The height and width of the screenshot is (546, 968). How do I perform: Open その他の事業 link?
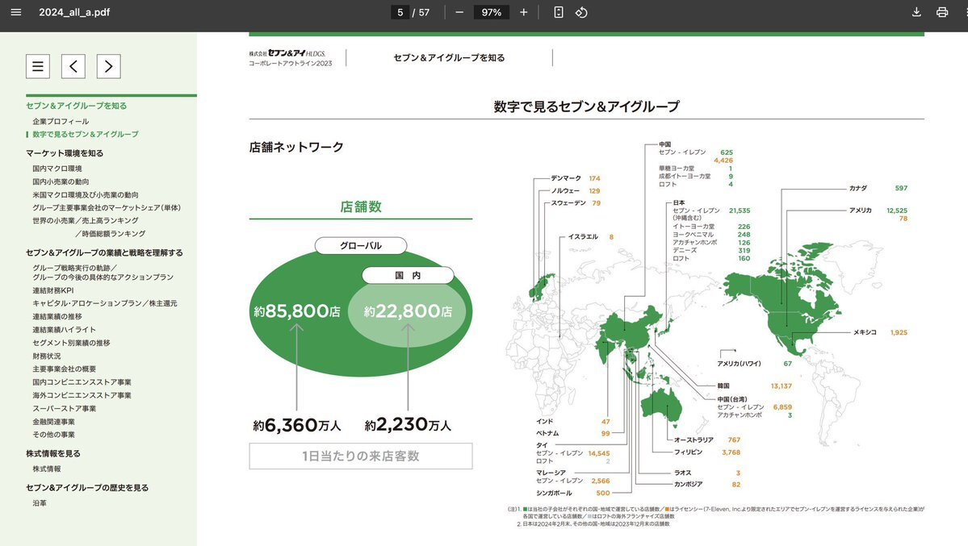tap(54, 435)
